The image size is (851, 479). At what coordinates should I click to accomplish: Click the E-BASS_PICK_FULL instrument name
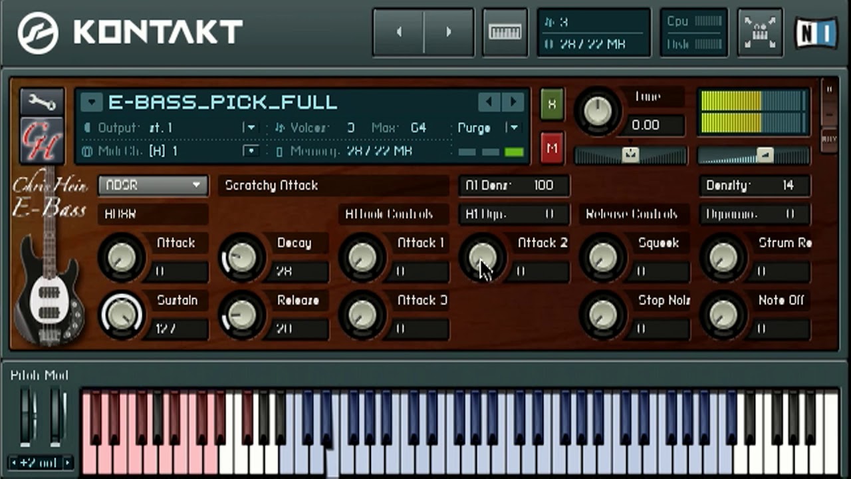[x=223, y=102]
